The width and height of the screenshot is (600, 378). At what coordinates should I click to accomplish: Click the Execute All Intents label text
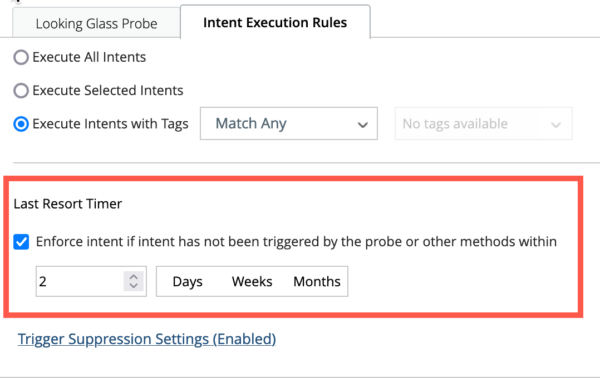(x=89, y=57)
